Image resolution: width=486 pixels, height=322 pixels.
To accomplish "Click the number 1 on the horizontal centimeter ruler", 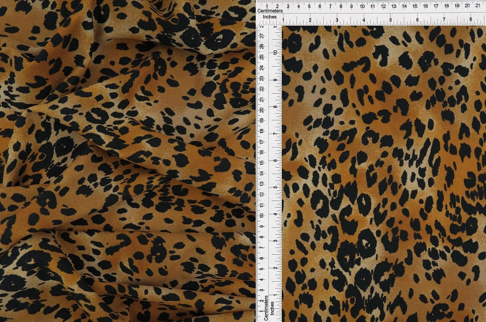I will pos(267,6).
